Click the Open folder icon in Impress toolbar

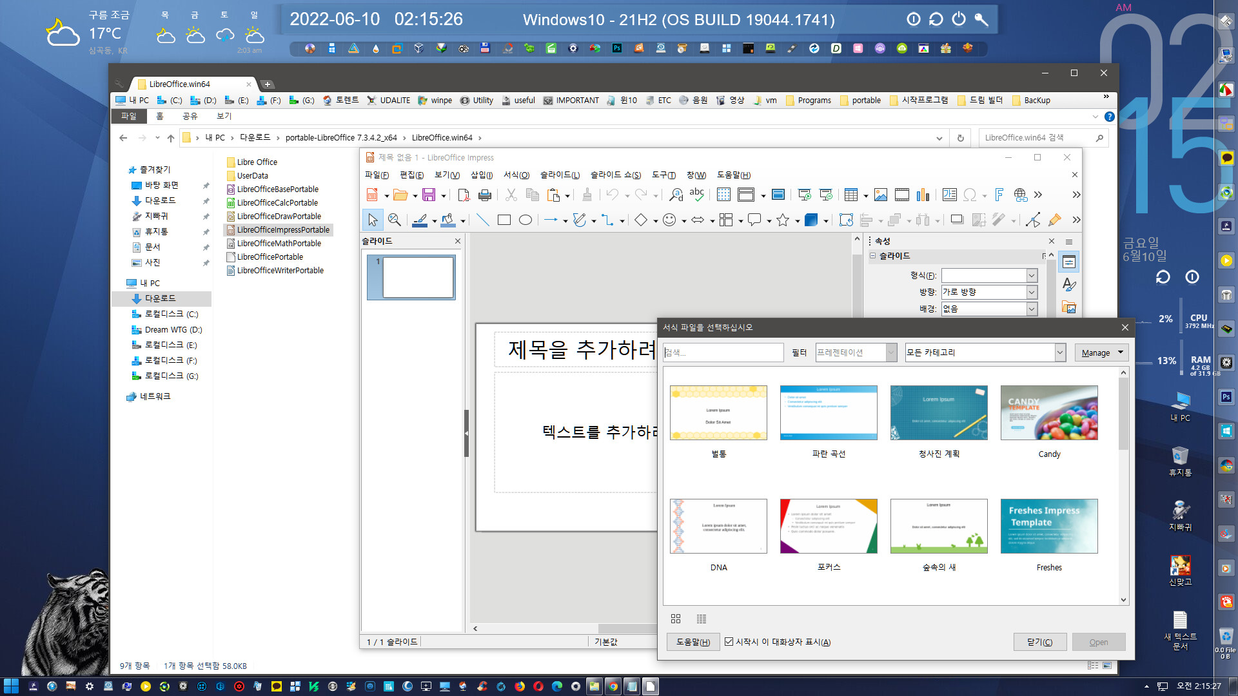tap(400, 195)
